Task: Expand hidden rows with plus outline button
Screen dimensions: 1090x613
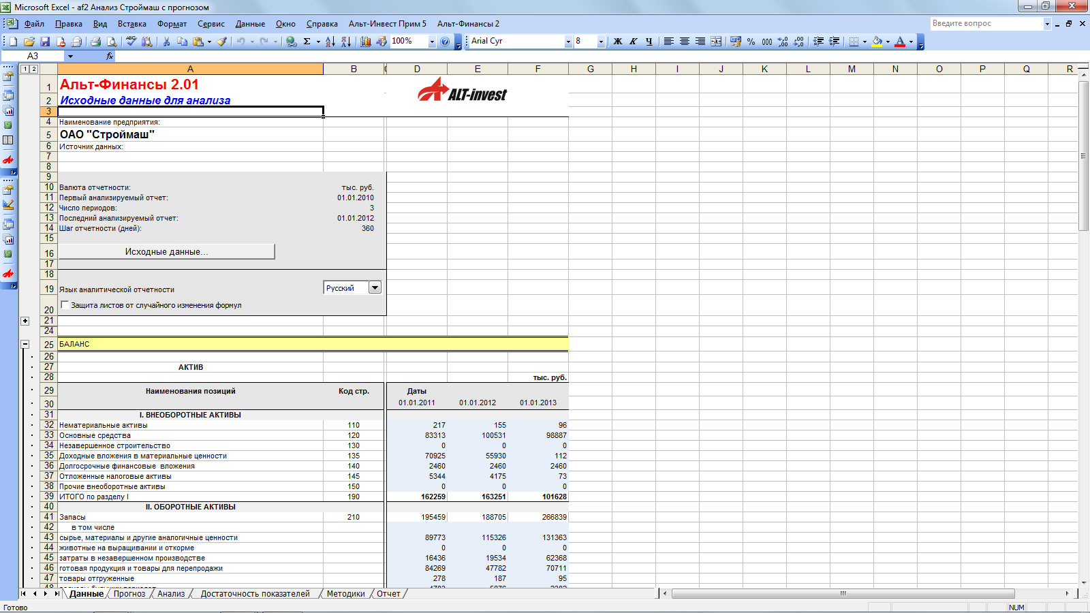Action: point(25,321)
